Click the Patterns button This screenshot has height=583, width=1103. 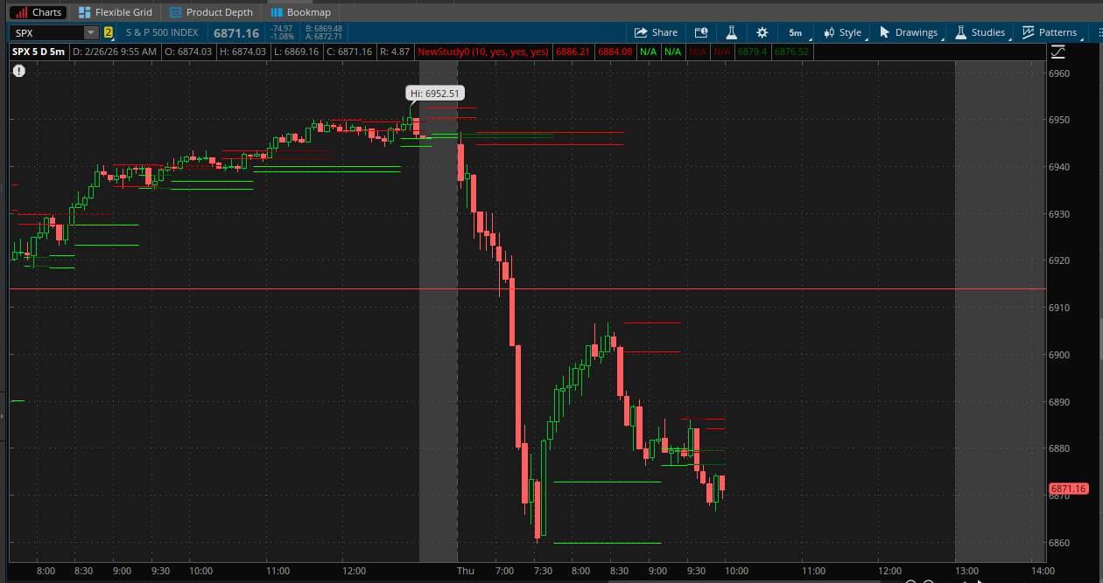pos(1050,32)
